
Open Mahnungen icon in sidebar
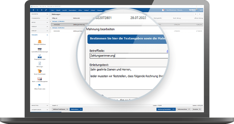(x=39, y=64)
